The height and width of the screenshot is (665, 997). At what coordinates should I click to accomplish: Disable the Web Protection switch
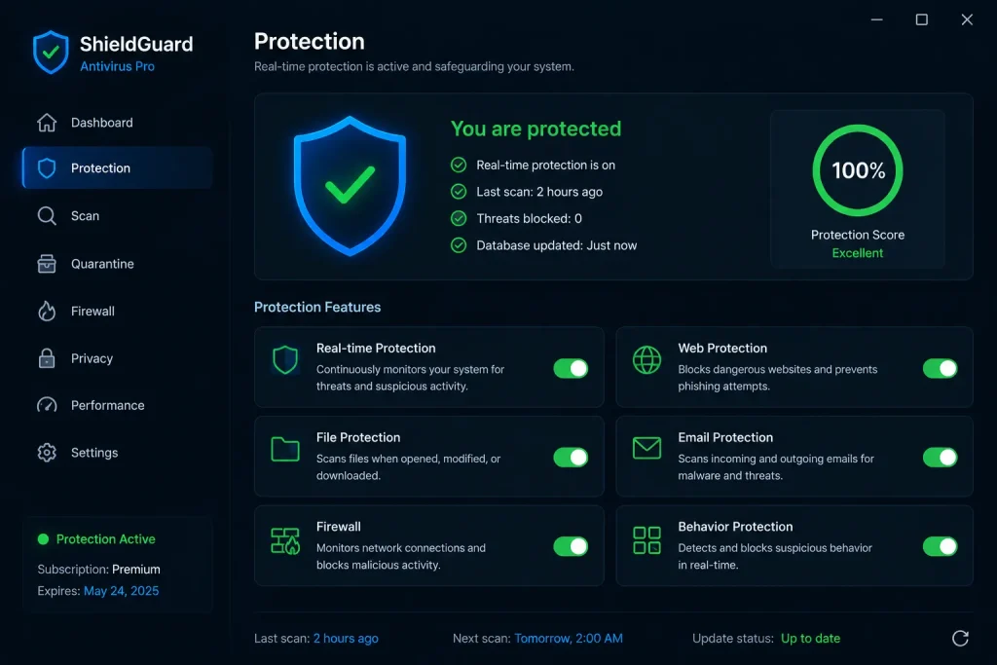[x=940, y=368]
